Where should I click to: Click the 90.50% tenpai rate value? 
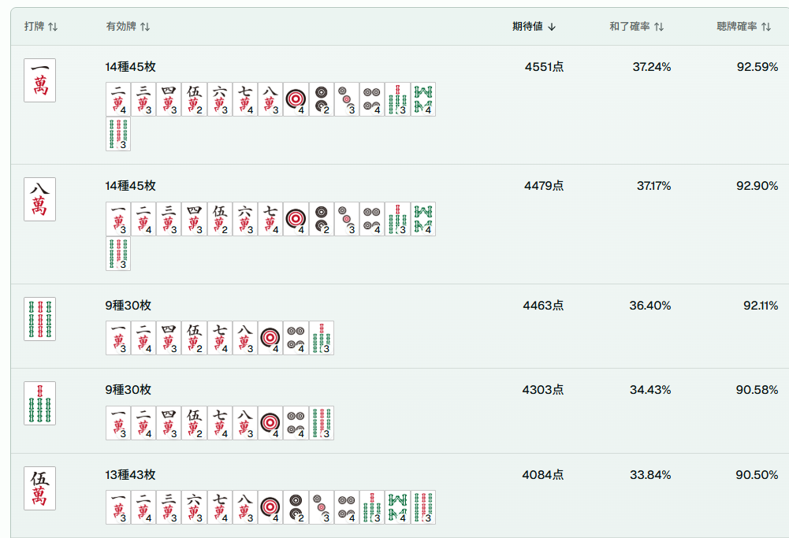pyautogui.click(x=757, y=475)
